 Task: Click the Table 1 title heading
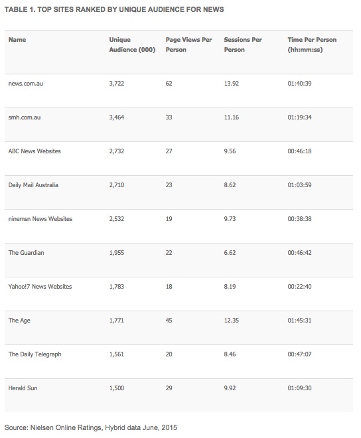coord(114,9)
